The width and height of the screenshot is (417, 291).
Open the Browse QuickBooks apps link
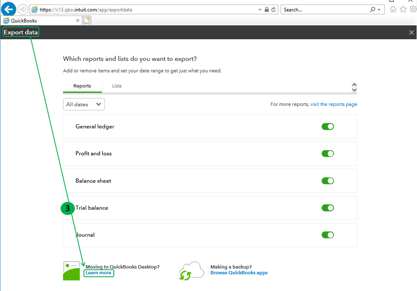point(239,273)
